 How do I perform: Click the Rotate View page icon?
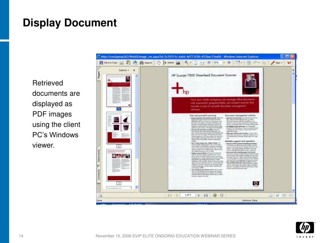point(237,63)
